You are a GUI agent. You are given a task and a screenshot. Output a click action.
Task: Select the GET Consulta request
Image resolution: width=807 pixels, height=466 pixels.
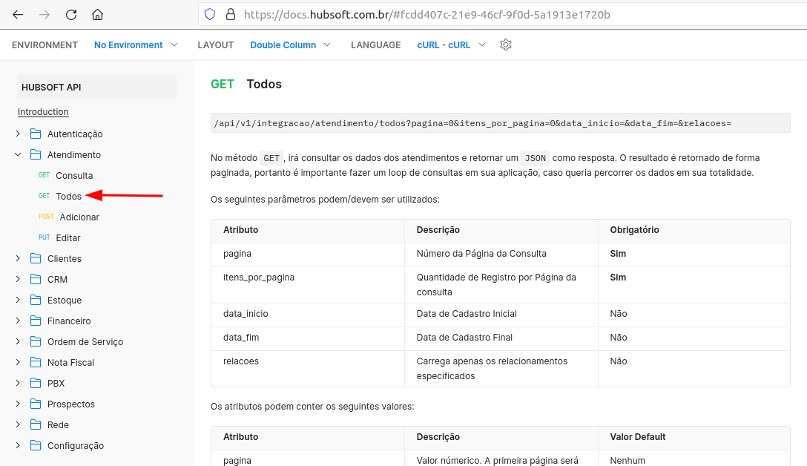pos(65,176)
